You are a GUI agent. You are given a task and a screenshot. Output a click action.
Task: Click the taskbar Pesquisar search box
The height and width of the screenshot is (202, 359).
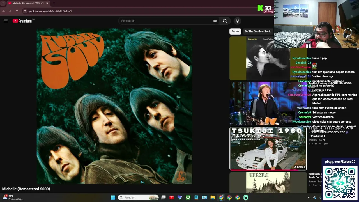pos(138,198)
